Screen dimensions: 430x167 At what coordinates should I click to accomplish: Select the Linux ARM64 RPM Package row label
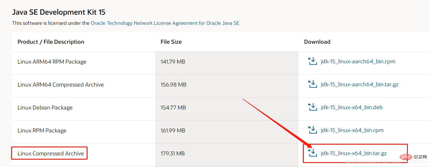[52, 61]
